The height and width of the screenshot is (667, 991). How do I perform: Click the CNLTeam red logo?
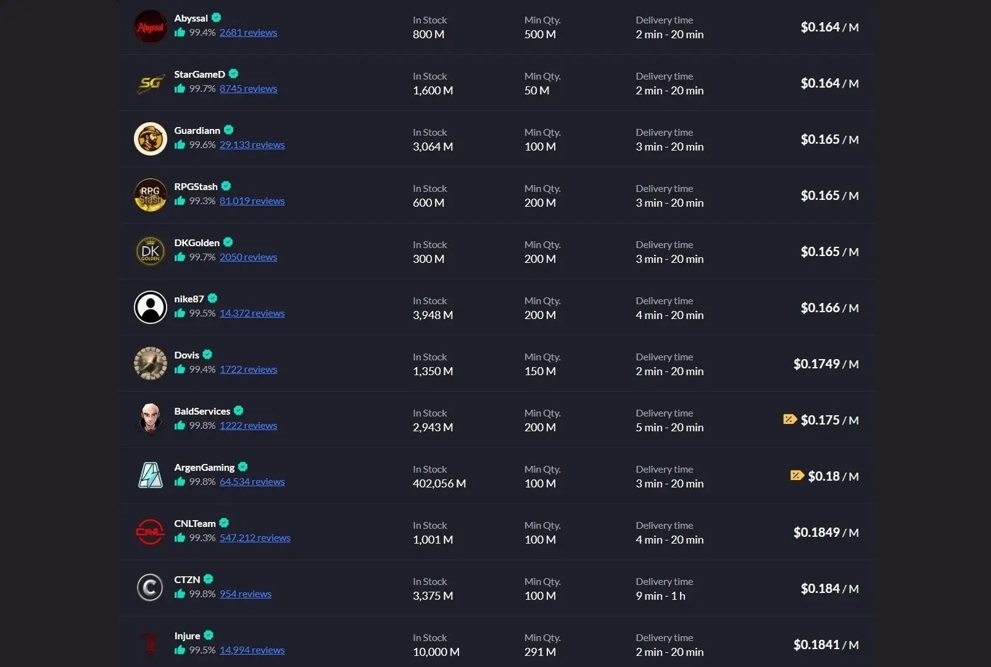(x=150, y=532)
